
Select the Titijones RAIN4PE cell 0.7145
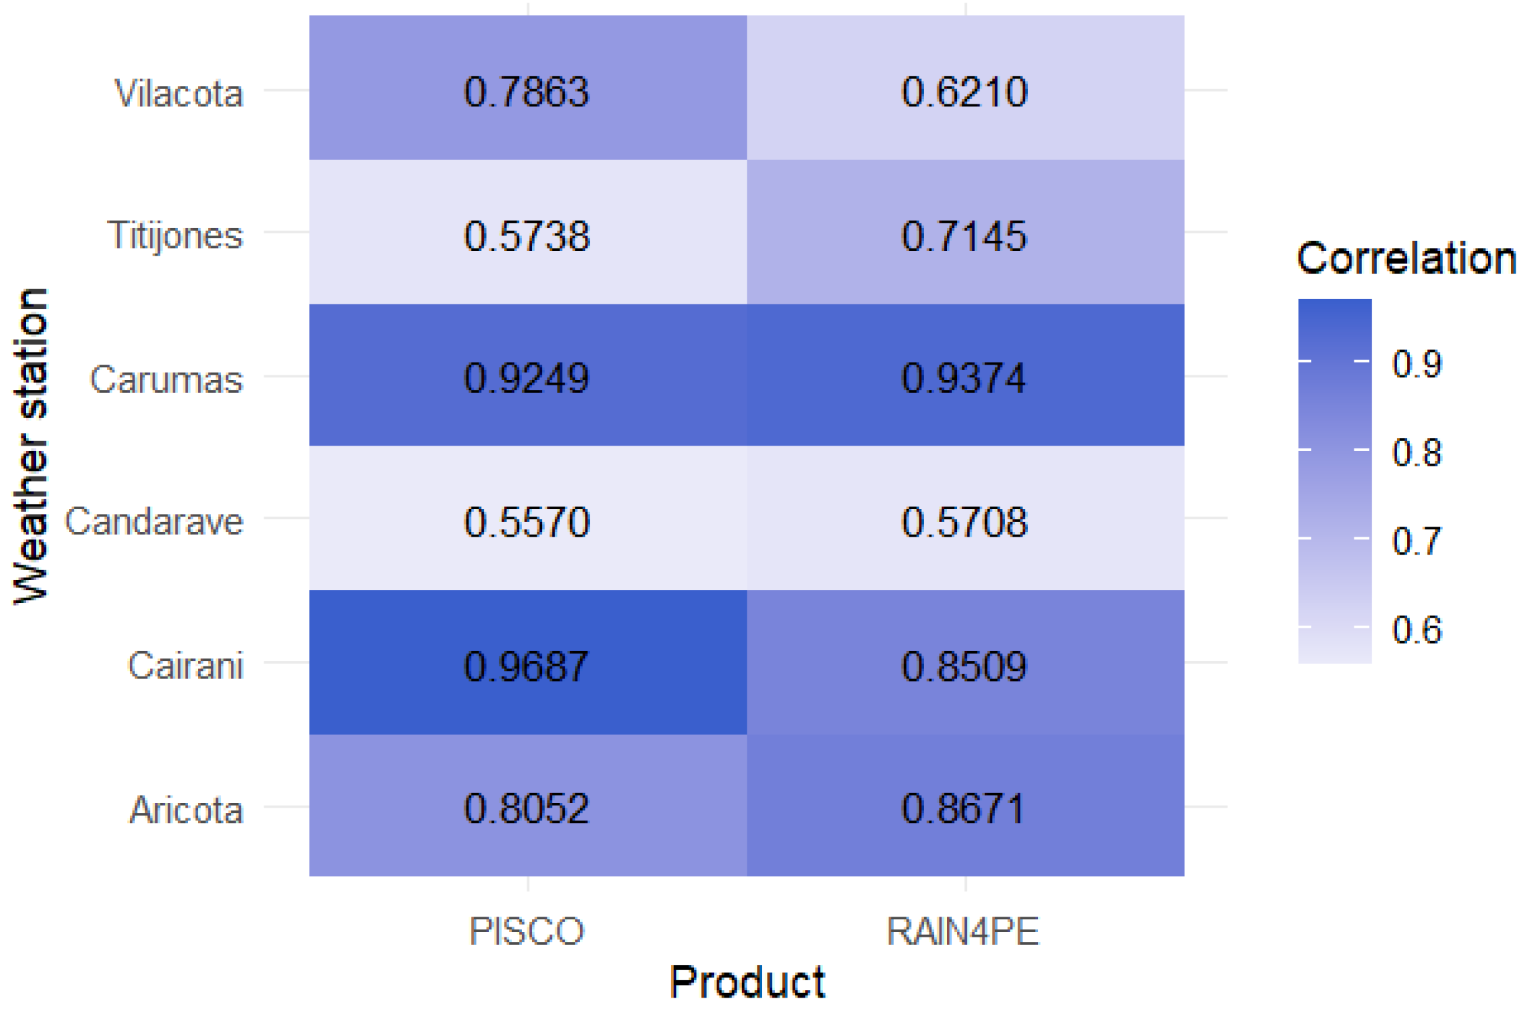[964, 234]
